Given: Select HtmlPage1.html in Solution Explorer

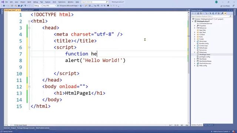Looking at the screenshot, I should pyautogui.click(x=205, y=54).
